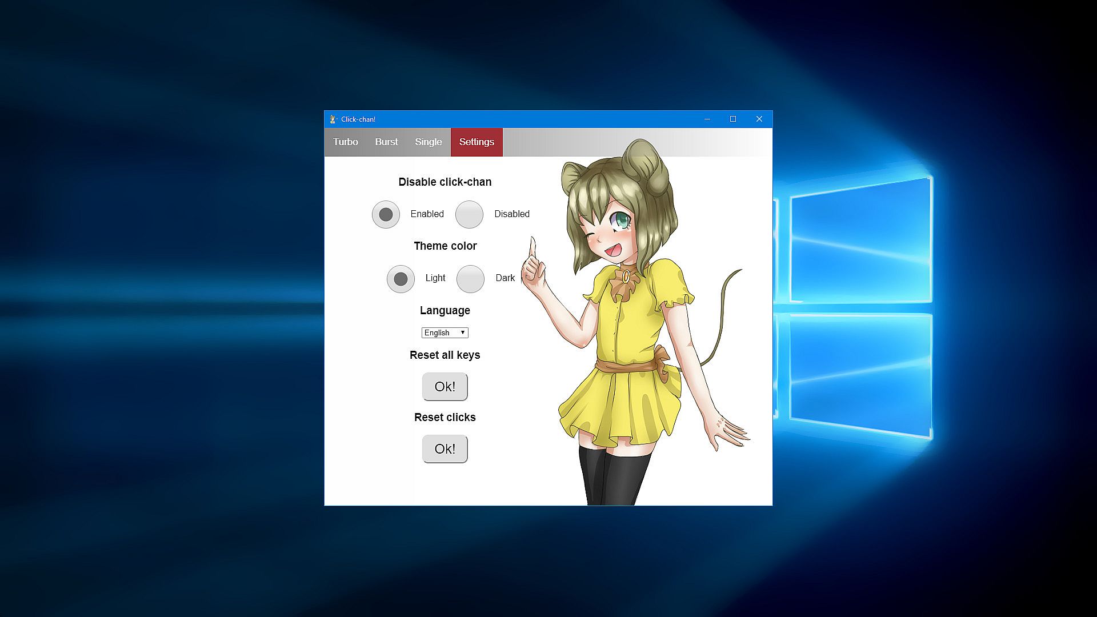Image resolution: width=1097 pixels, height=617 pixels.
Task: Pick the Light theme radio button
Action: (x=401, y=279)
